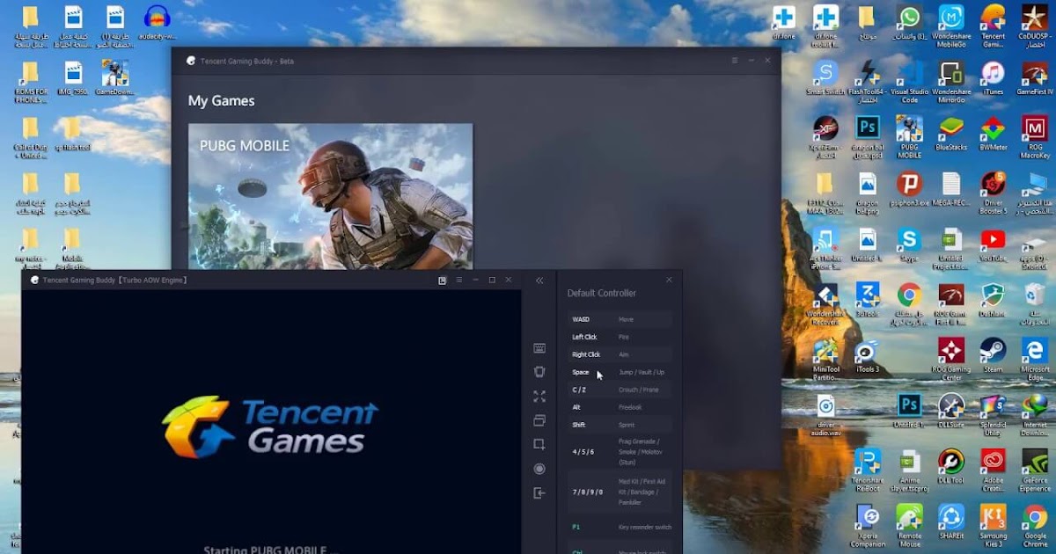This screenshot has width=1056, height=554.
Task: Click the 4 / 5 / 6 grenade mapping row
Action: tap(620, 451)
